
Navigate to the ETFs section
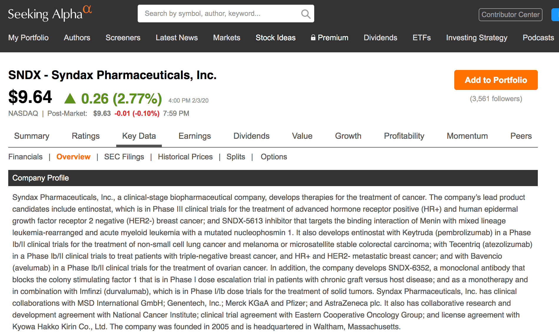point(421,38)
